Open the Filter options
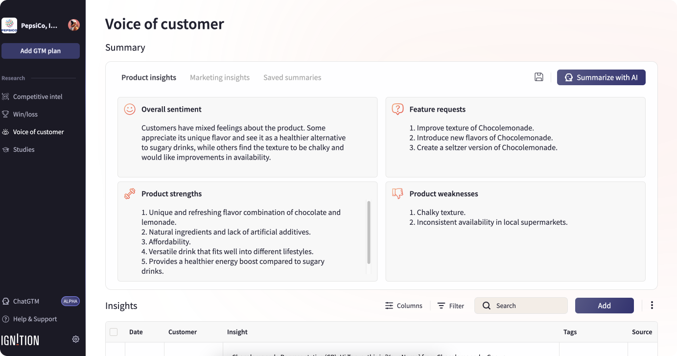 (x=451, y=306)
